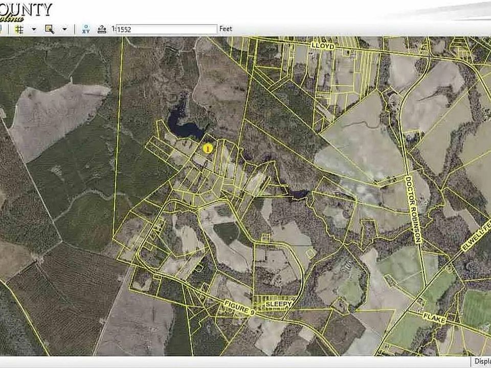Click the LLOYD road label
This screenshot has width=491, height=368.
tap(323, 46)
